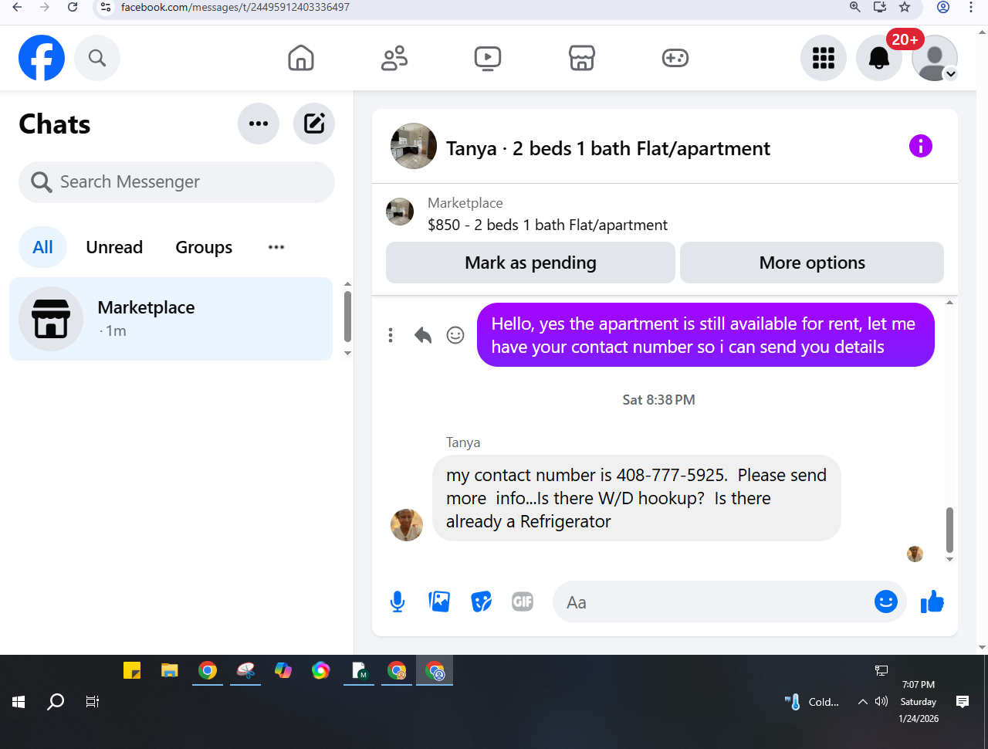Open the Friends icon in top navigation

[x=394, y=58]
